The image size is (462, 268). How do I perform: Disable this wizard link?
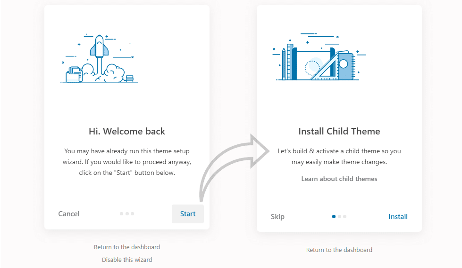click(127, 260)
